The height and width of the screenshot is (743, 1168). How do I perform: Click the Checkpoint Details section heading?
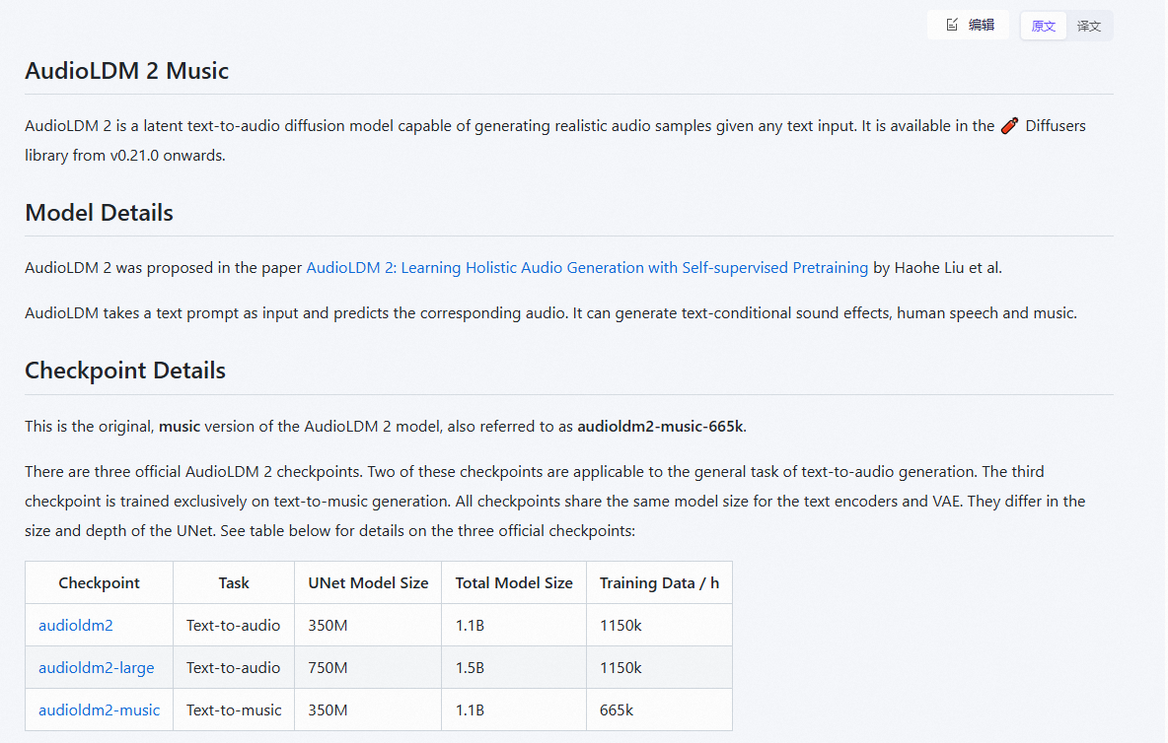point(125,371)
